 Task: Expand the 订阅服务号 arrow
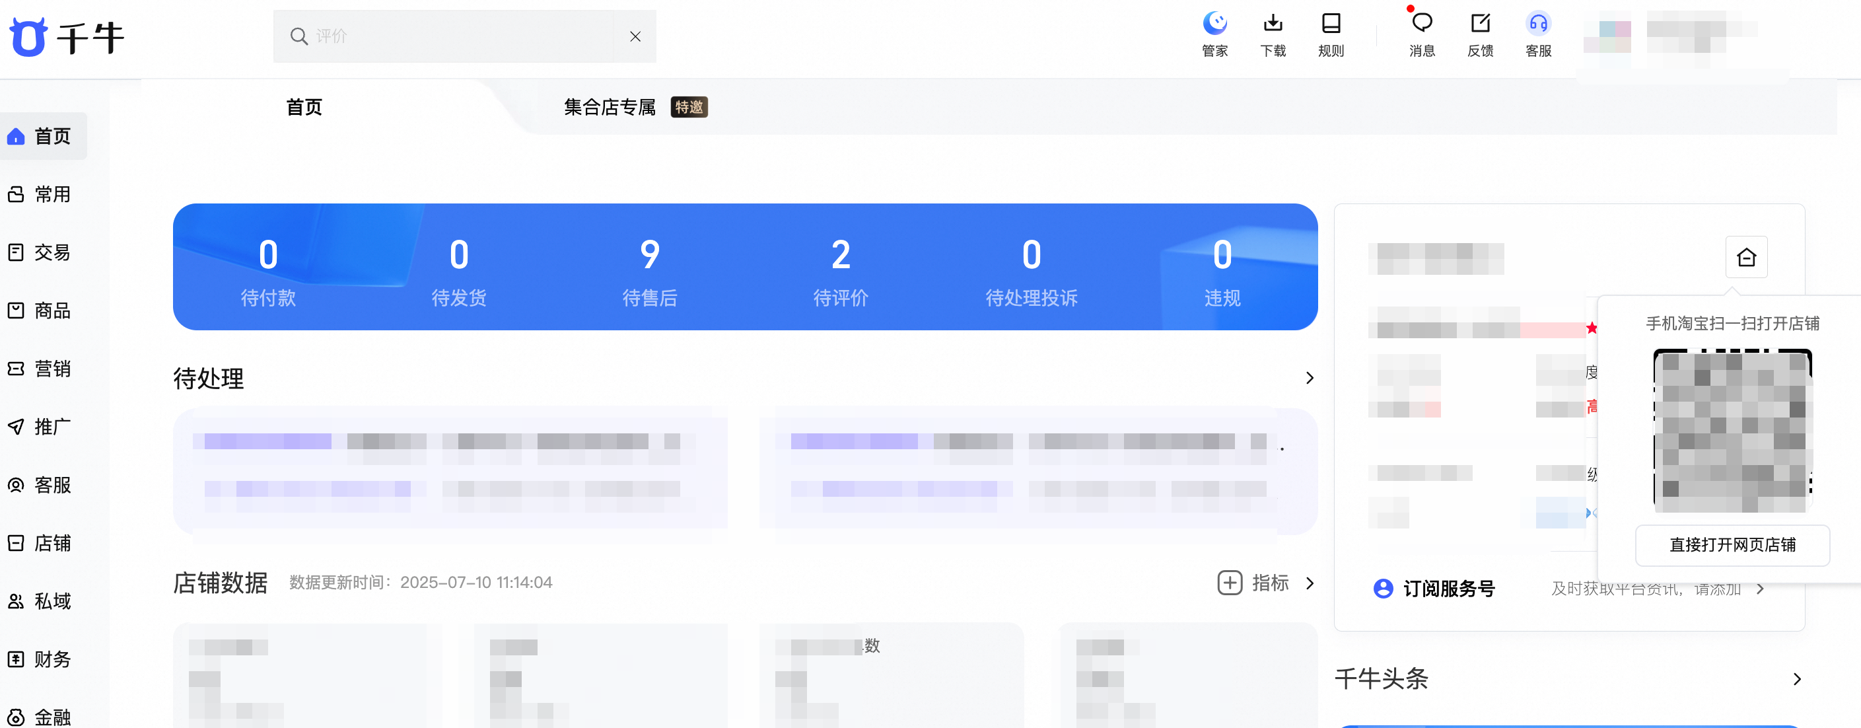[x=1760, y=589]
